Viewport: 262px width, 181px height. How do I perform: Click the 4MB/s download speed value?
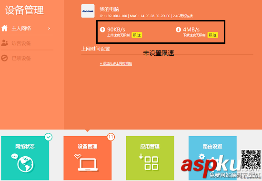pyautogui.click(x=191, y=30)
